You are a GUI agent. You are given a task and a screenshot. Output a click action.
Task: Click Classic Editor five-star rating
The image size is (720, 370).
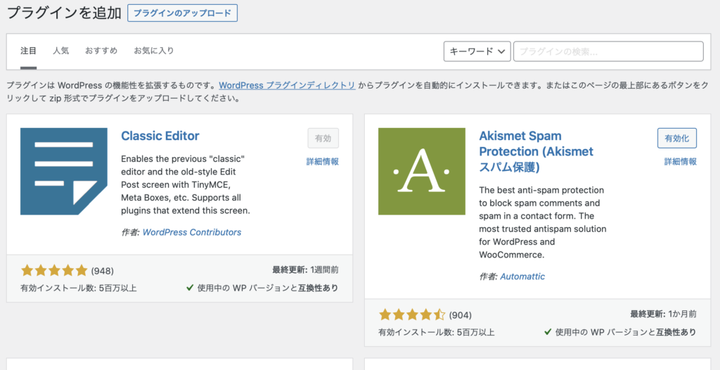tap(54, 270)
